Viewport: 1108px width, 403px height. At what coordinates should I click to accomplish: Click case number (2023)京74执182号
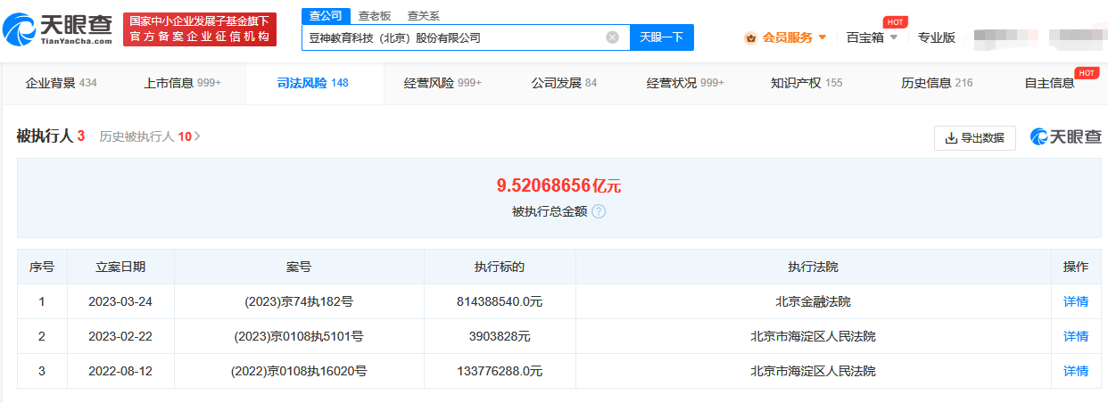tap(299, 301)
